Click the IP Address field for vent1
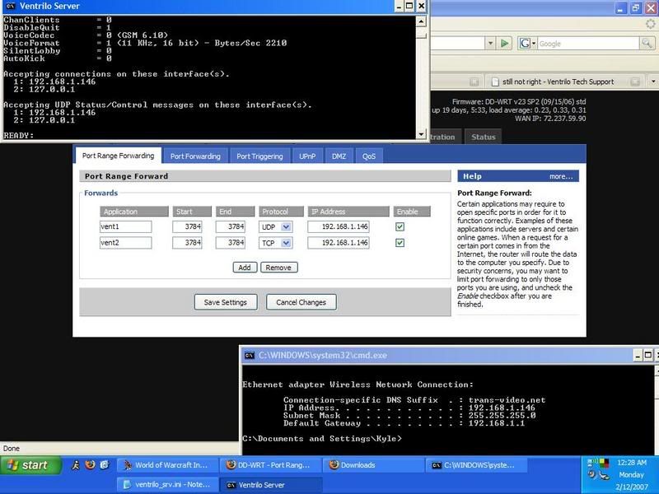 click(x=339, y=227)
